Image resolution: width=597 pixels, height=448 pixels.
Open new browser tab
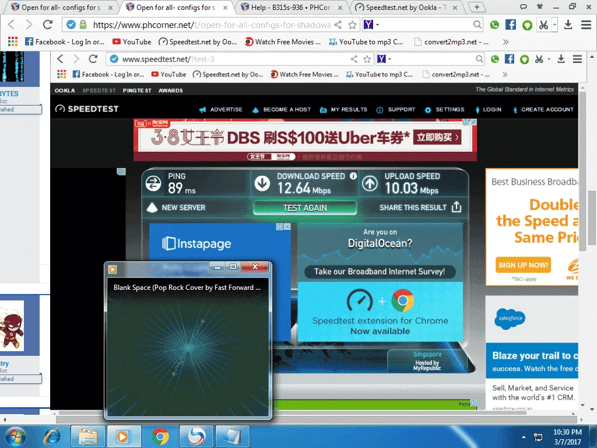(x=477, y=7)
